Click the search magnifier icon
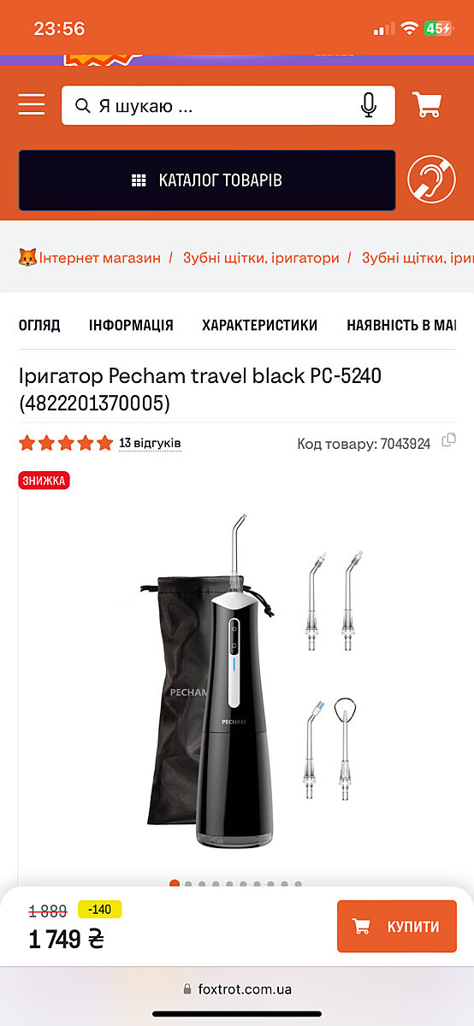 coord(83,106)
